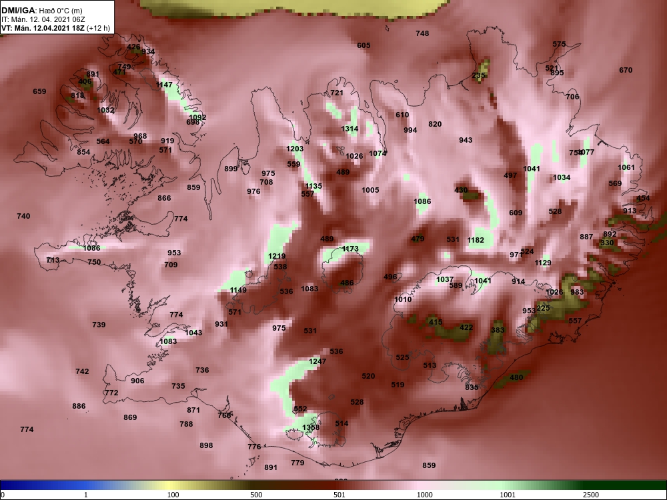Click the map value 943
This screenshot has width=667, height=500.
coord(466,140)
